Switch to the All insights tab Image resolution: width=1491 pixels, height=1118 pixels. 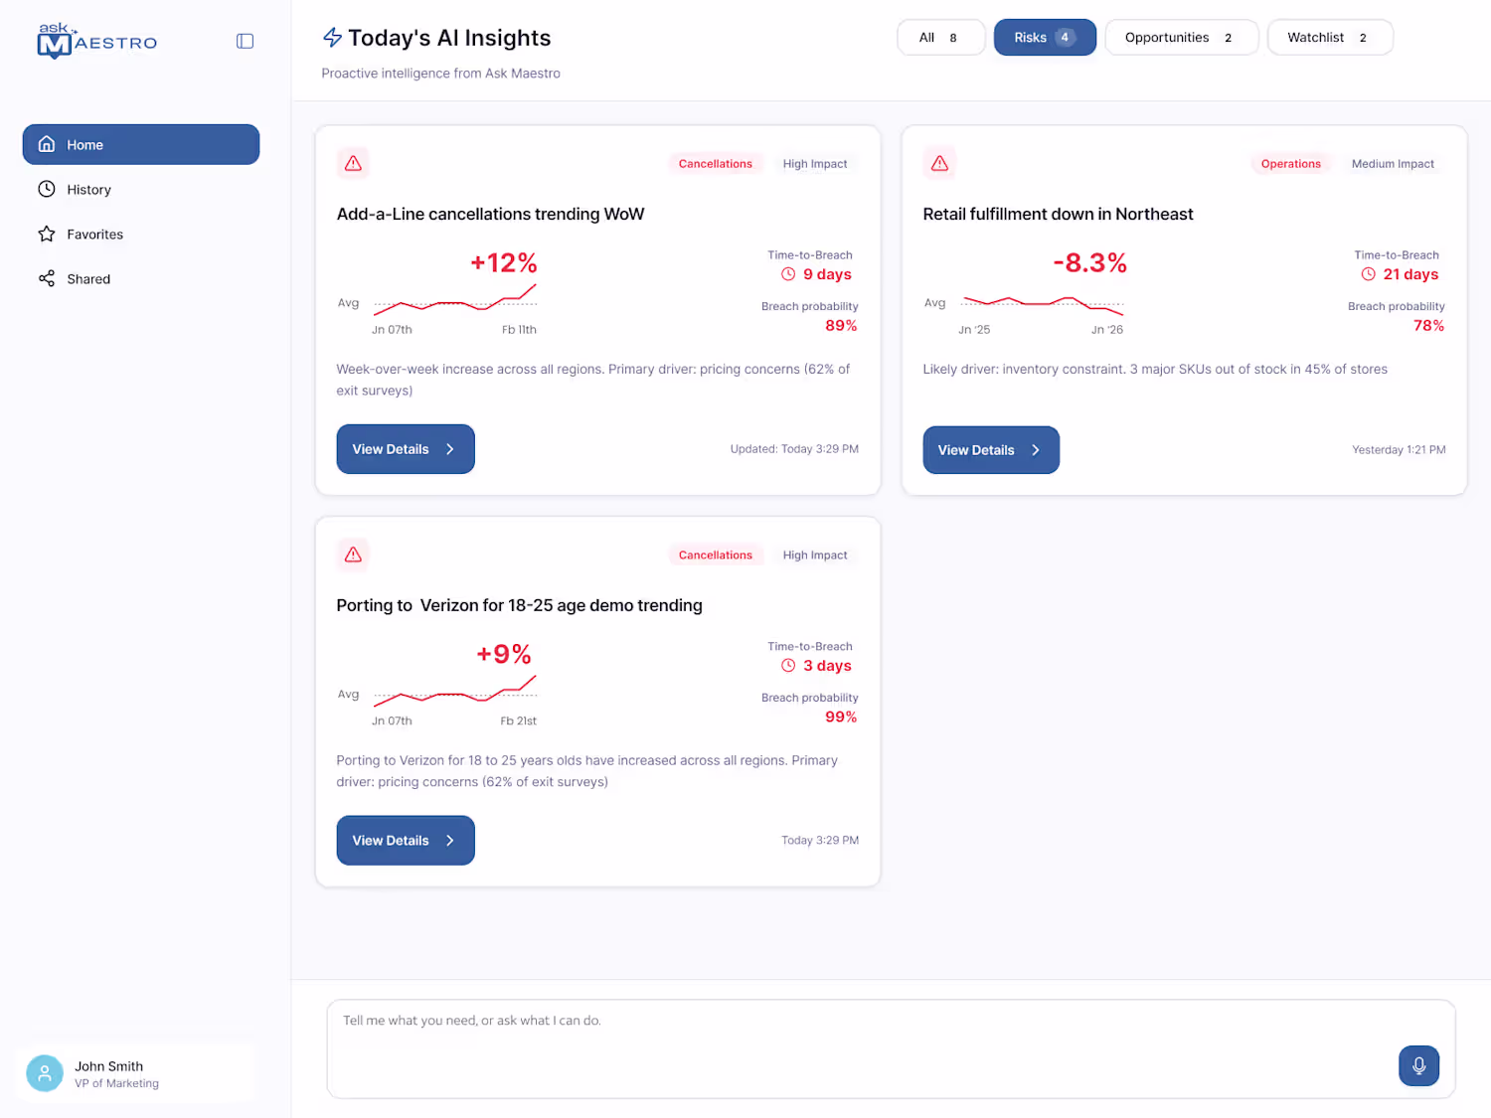pos(940,38)
